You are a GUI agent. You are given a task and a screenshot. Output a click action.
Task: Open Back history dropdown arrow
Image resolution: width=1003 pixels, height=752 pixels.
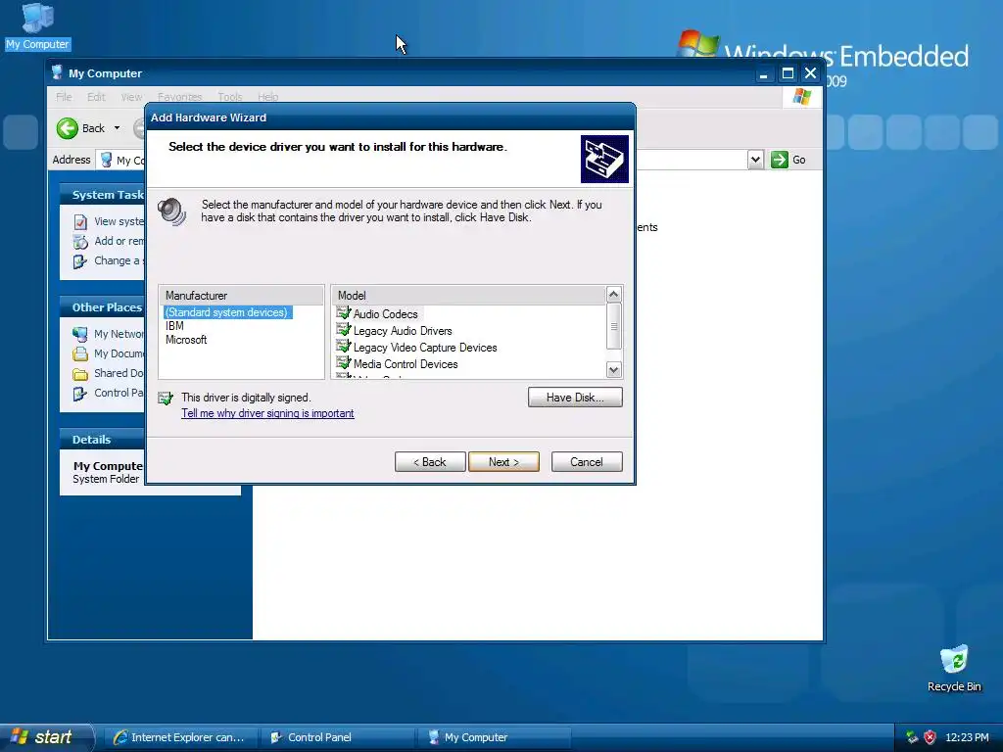pos(118,128)
